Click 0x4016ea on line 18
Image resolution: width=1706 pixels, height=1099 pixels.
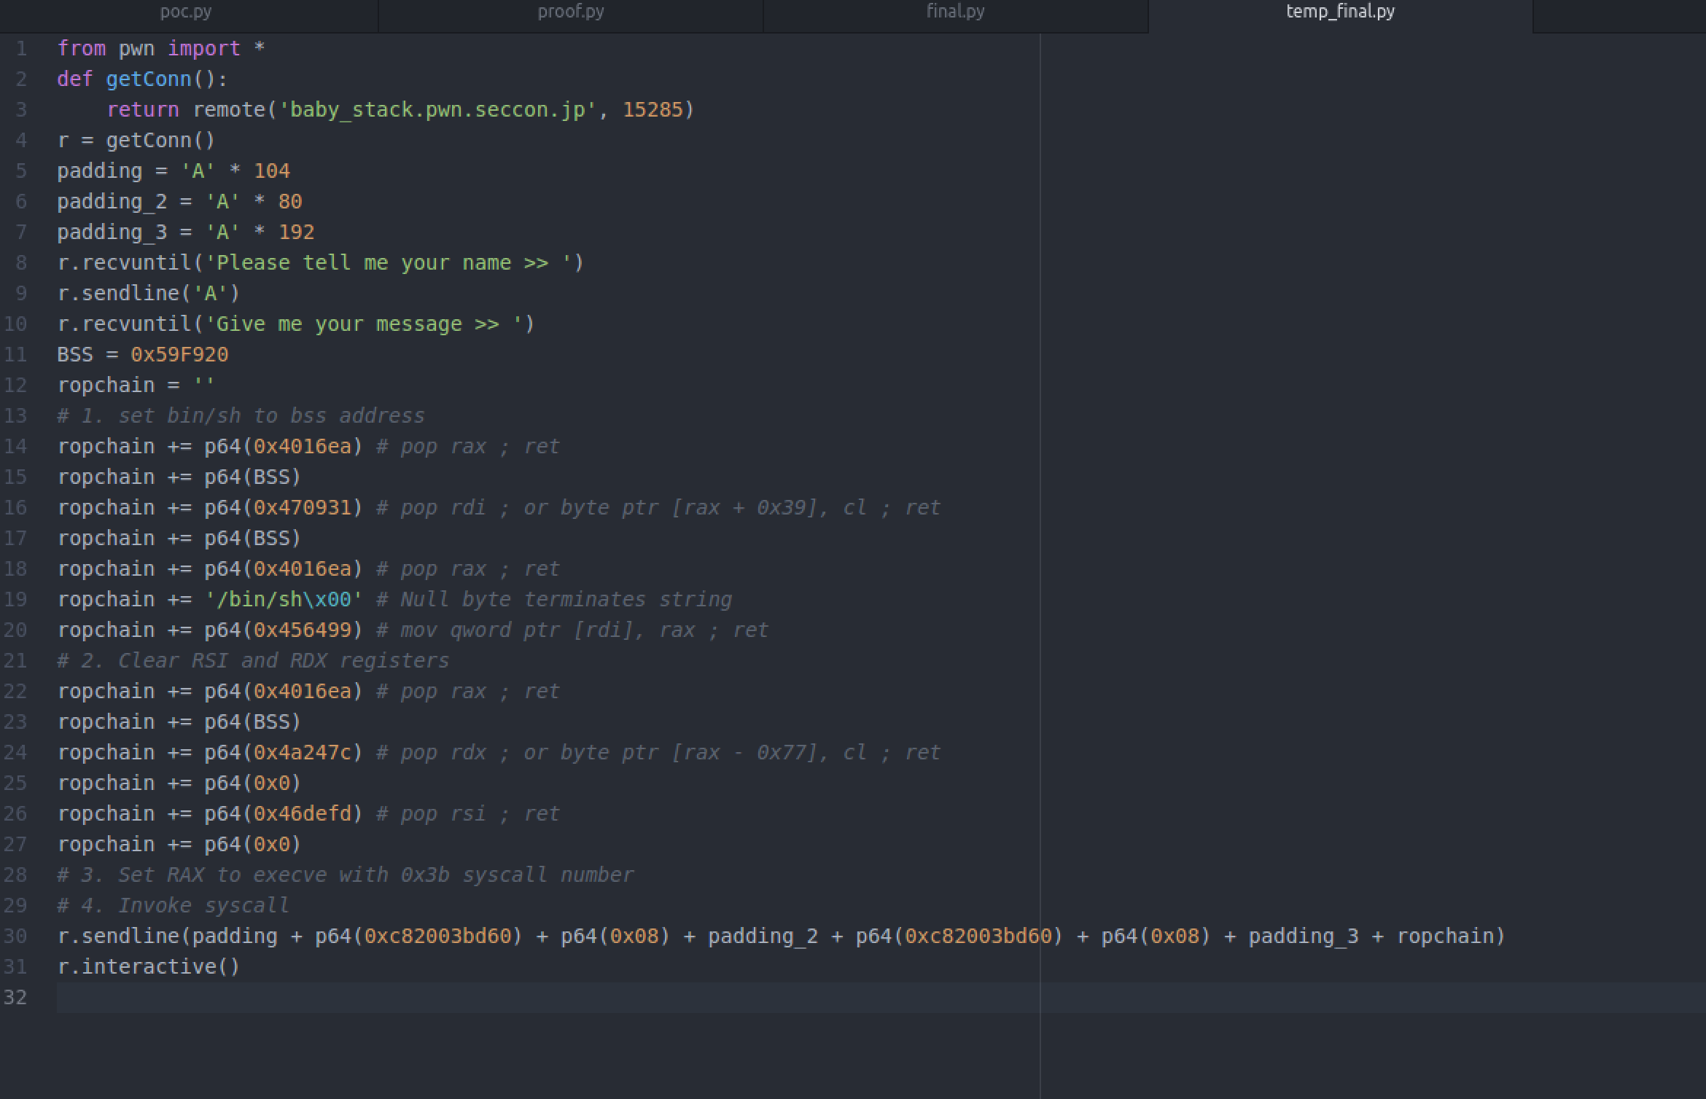pos(302,569)
